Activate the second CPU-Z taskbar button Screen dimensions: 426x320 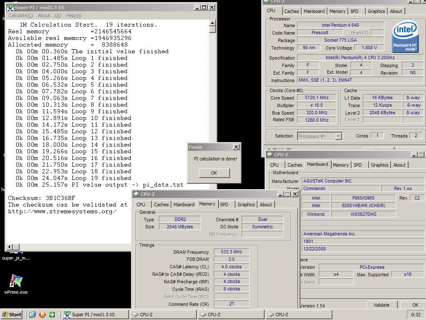point(231,315)
